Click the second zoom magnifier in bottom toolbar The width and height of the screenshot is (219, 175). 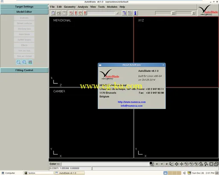point(206,164)
